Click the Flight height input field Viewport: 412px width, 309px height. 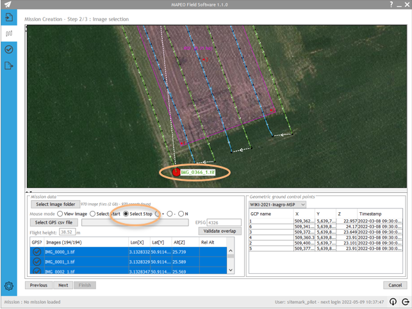67,232
